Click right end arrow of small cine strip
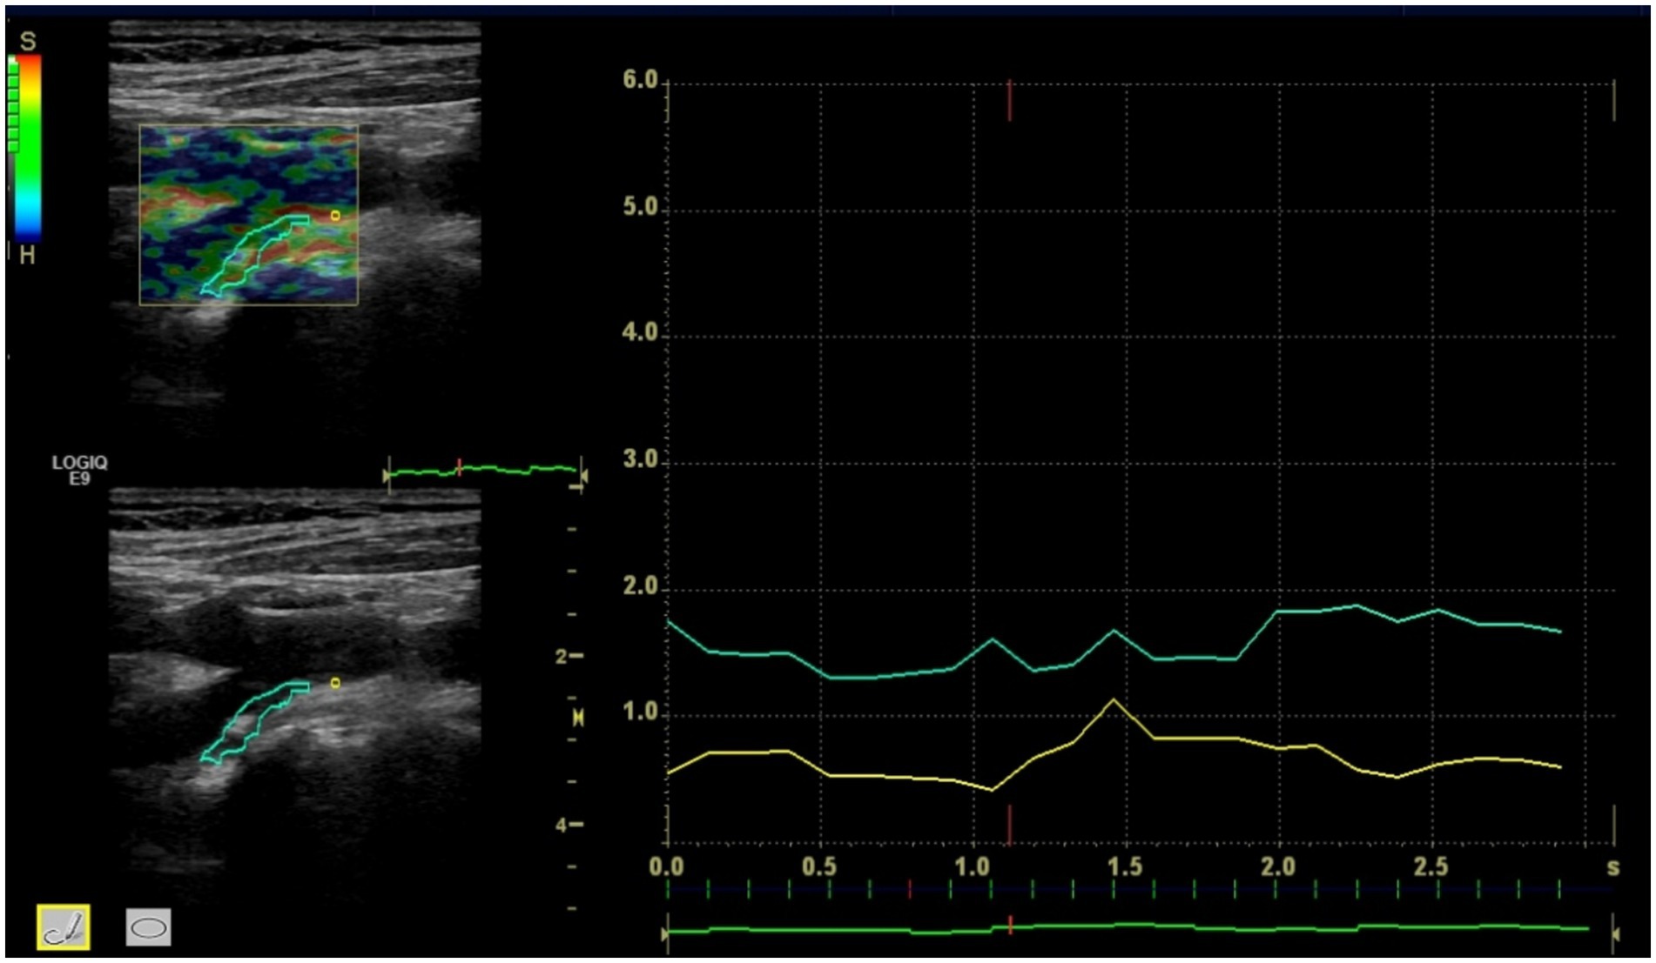 pos(584,476)
